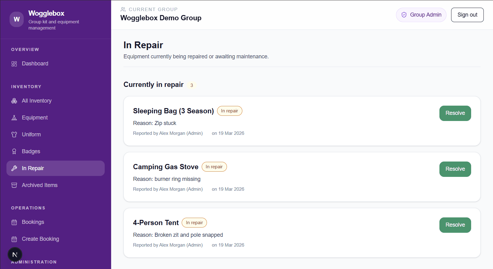
Task: Sign out of Wogglebox
Action: tap(467, 14)
